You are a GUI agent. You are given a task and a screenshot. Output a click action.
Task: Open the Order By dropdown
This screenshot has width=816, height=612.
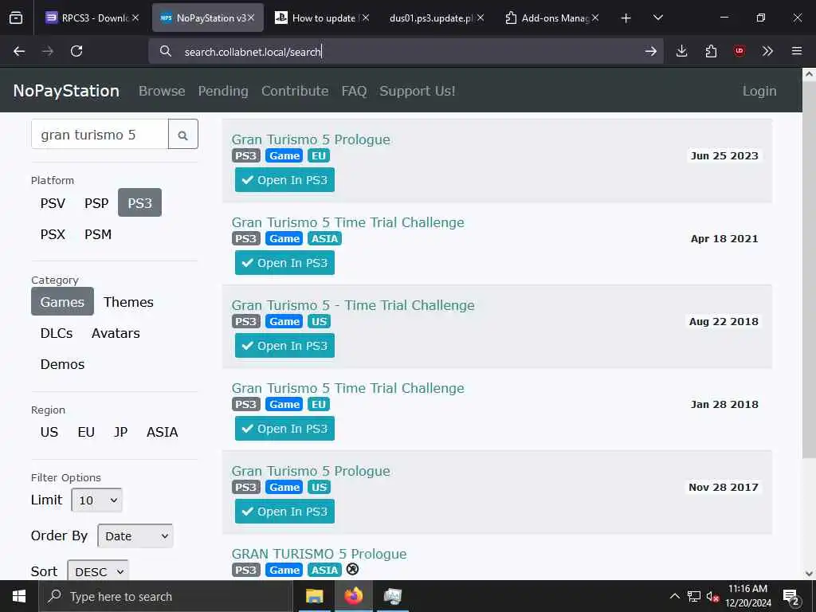pyautogui.click(x=135, y=536)
